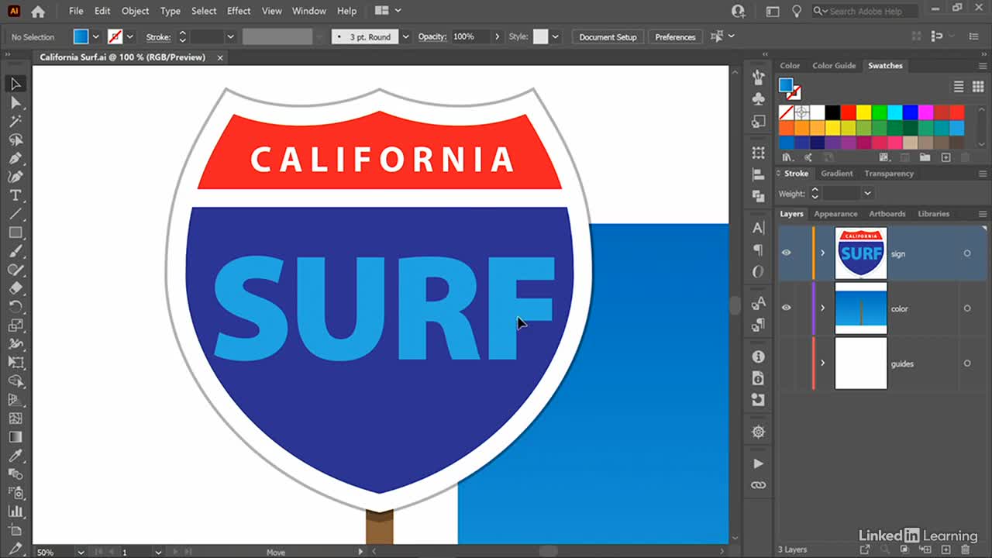Select the Eyedropper tool

pyautogui.click(x=15, y=456)
